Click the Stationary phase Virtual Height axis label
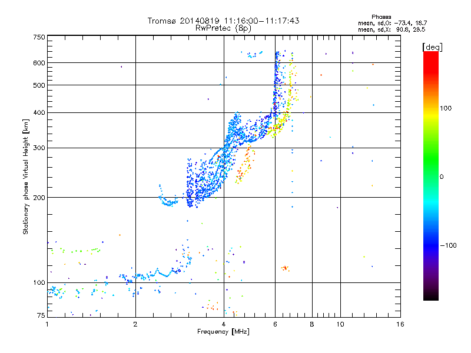This screenshot has width=471, height=353. click(x=26, y=177)
